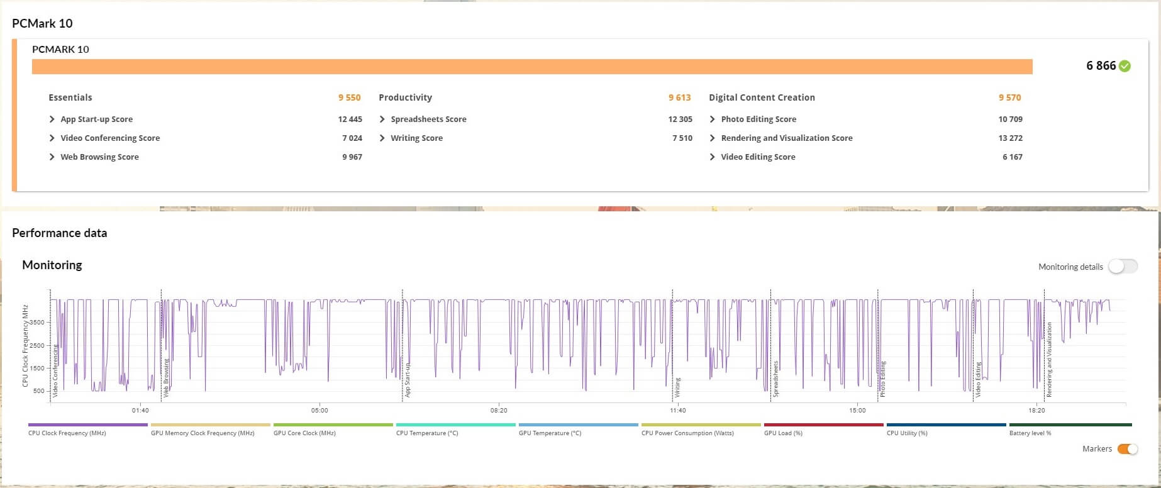Click the 7 510 Writing value

682,138
